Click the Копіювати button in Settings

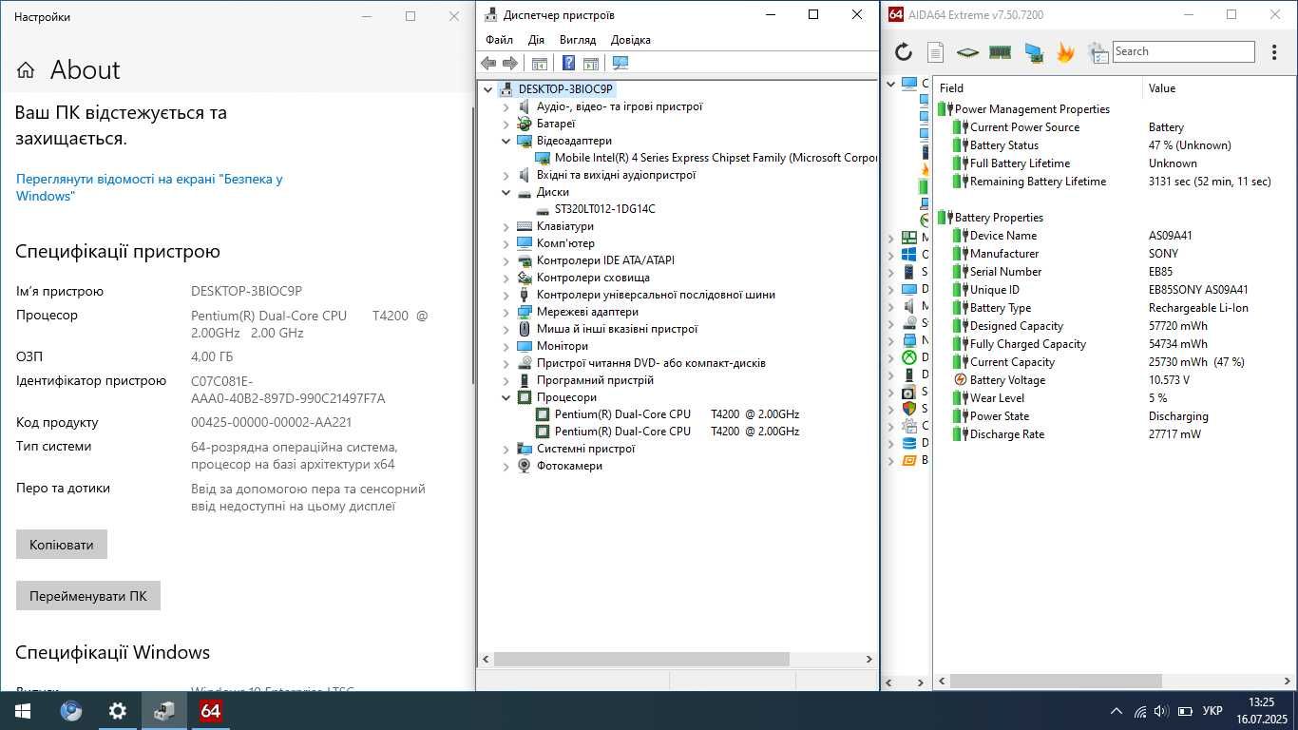coord(62,545)
